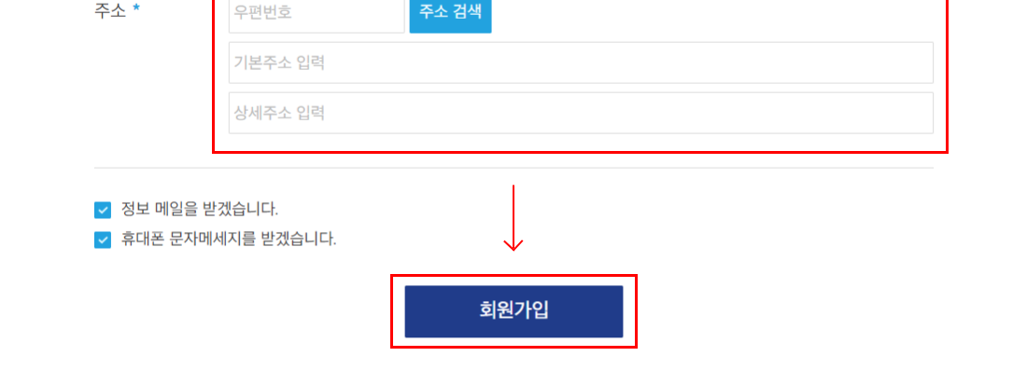Select the detailed address text box

click(x=581, y=113)
